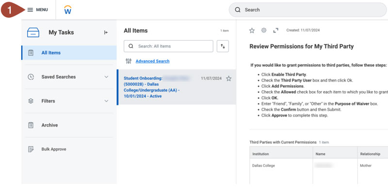Collapse the My Tasks panel

[106, 32]
